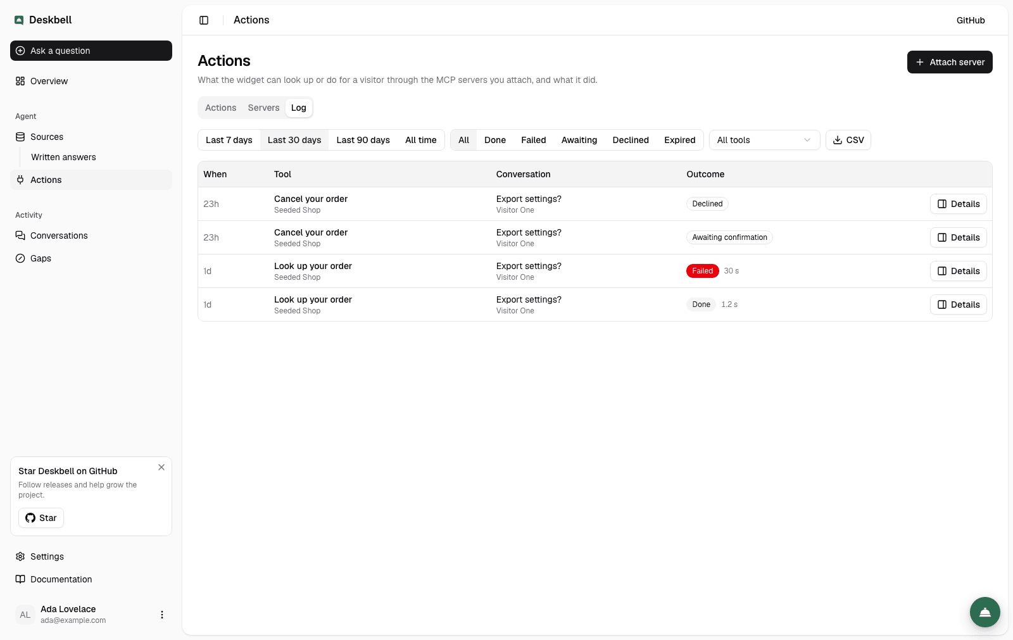Open Details for the Done row

point(959,304)
